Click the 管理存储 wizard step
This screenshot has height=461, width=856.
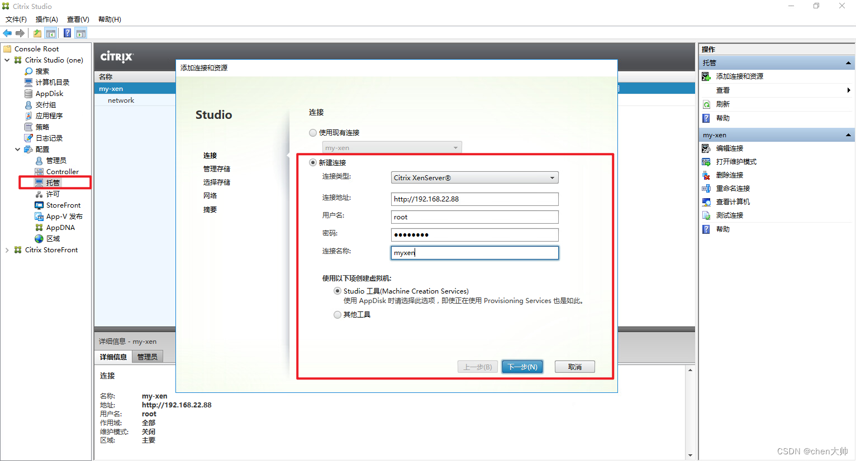tap(217, 169)
